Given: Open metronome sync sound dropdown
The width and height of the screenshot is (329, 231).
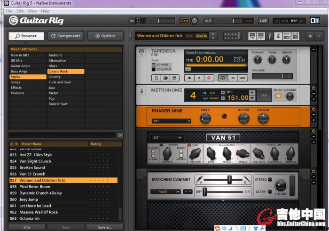Looking at the screenshot, I should 223,98.
